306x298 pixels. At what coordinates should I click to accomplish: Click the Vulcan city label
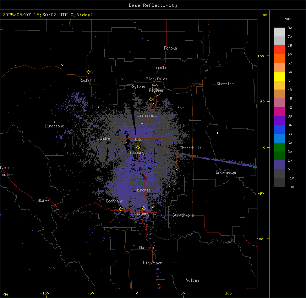(192, 280)
